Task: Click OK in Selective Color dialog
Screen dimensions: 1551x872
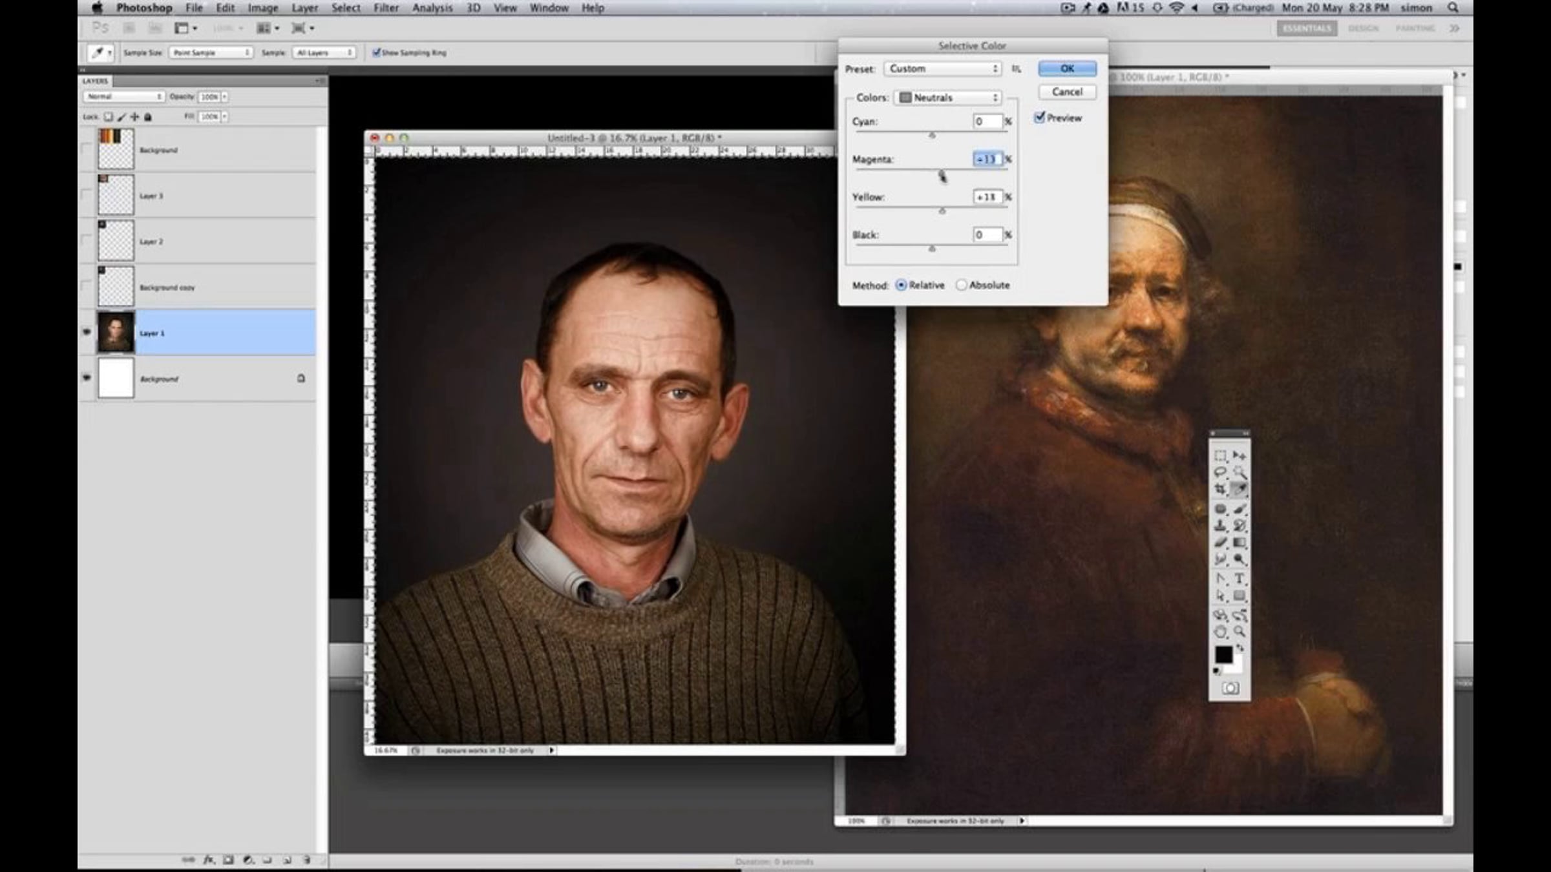Action: 1067,68
